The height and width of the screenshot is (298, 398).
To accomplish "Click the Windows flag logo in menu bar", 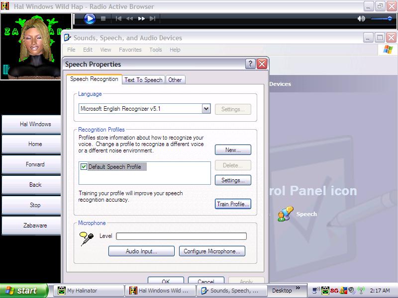I will (388, 49).
